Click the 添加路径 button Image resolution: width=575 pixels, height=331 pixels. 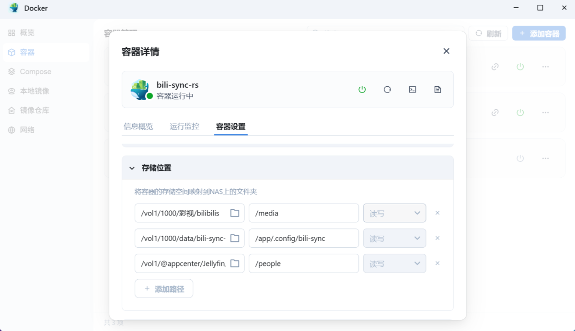(x=164, y=288)
